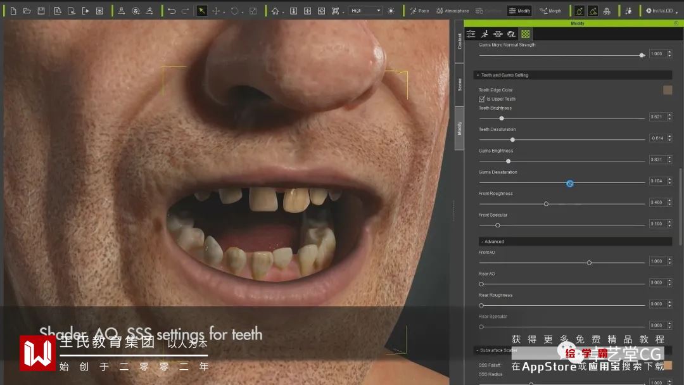Open Home view dropdown arrow
This screenshot has height=385, width=684.
[283, 12]
